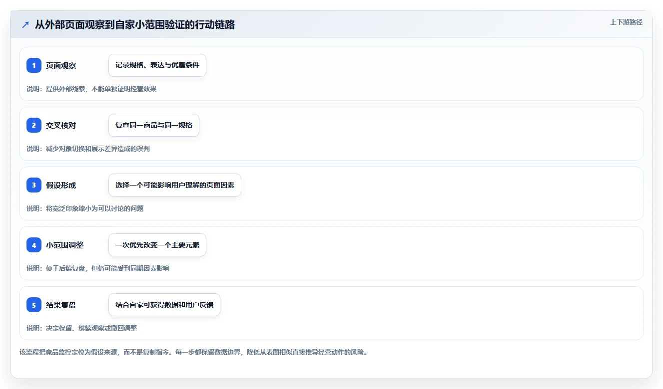Click the 结合自家可获得数据和用户反馈 chip
This screenshot has height=389, width=663.
(x=164, y=305)
